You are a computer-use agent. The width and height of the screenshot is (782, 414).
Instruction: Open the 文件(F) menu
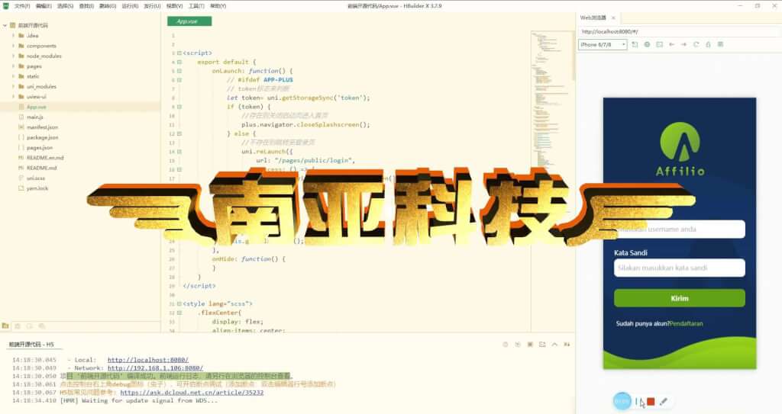point(22,6)
